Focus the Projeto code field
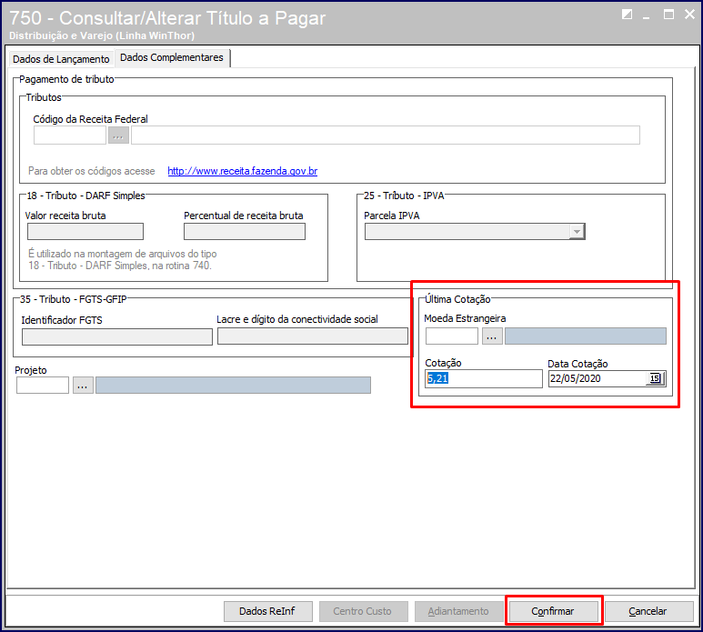 (x=43, y=385)
